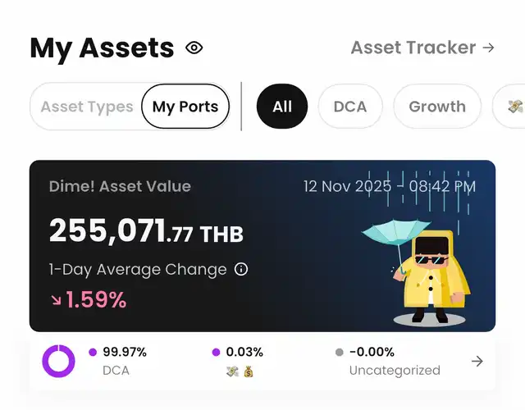This screenshot has width=525, height=410.
Task: Click the purple dot next to 99.97%
Action: click(x=93, y=353)
